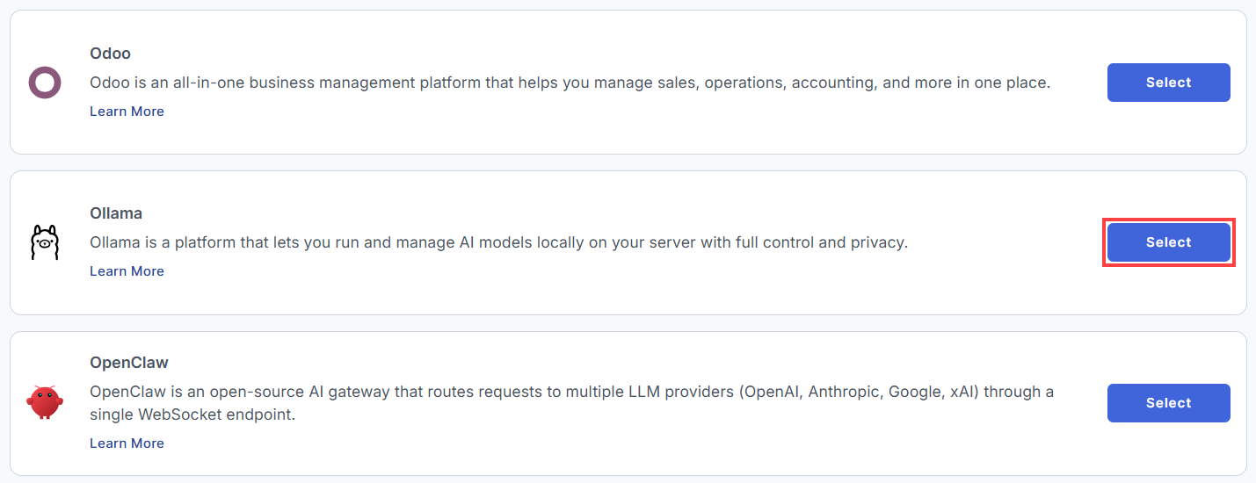The height and width of the screenshot is (483, 1256).
Task: Open Learn More link under OpenClaw
Action: pos(127,443)
